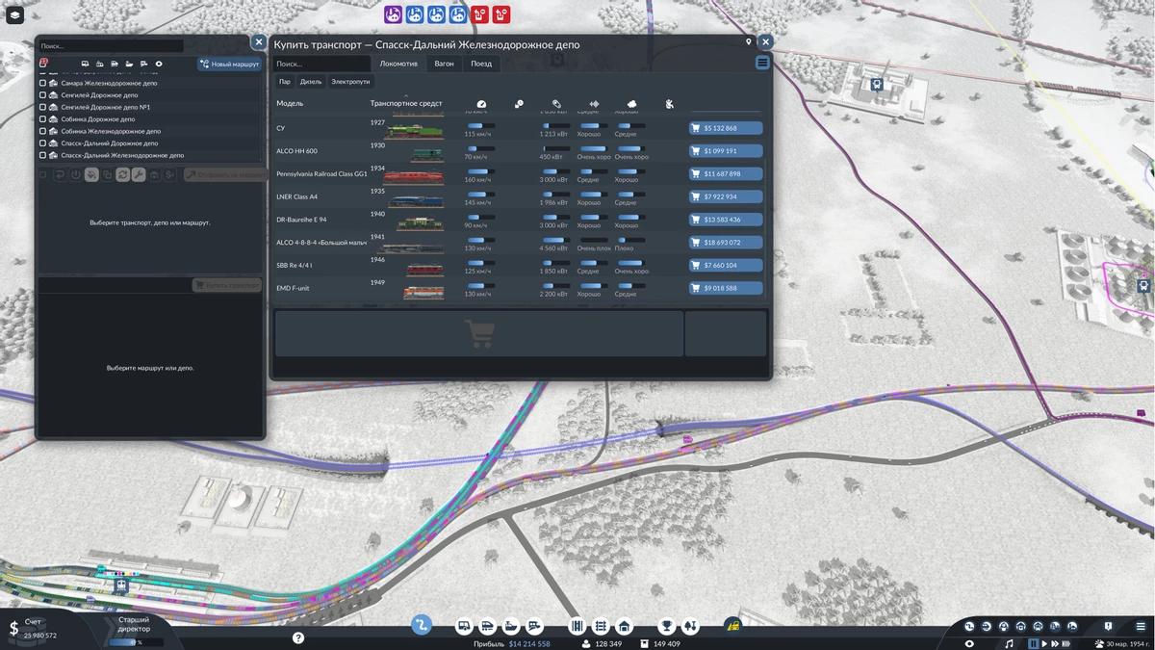Check Собинка Дорожное депо checkbox
Screen dimensions: 1155x650
42,119
